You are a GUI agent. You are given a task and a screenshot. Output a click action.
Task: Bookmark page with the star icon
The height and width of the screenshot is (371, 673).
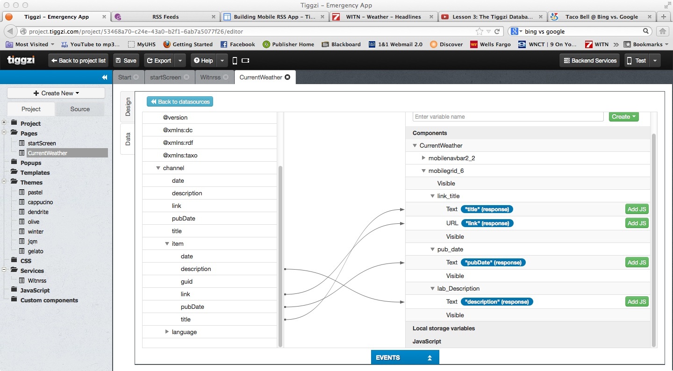coord(479,32)
